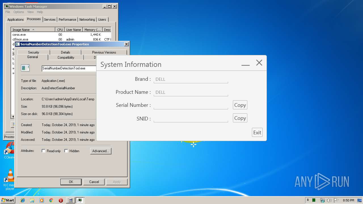Close the Properties dialog
This screenshot has height=204, width=363.
tap(126, 44)
